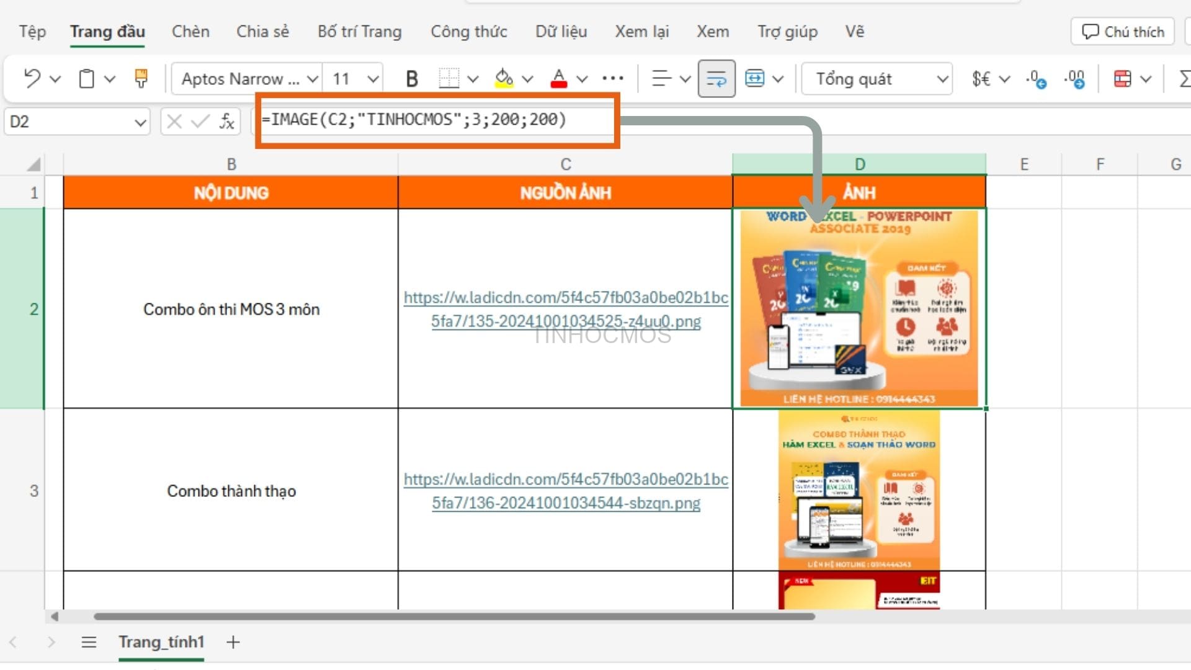Click the Merge cells icon
Viewport: 1191px width, 670px height.
755,79
